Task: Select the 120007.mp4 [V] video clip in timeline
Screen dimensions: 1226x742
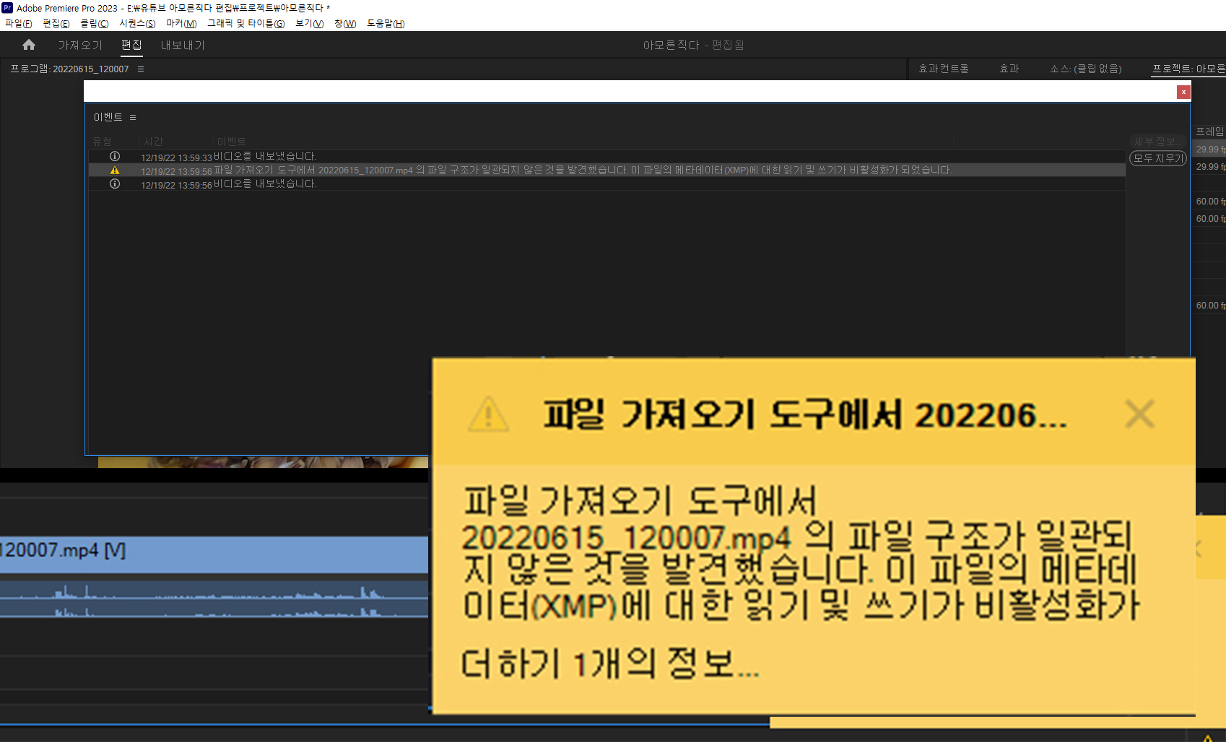Action: [x=214, y=554]
